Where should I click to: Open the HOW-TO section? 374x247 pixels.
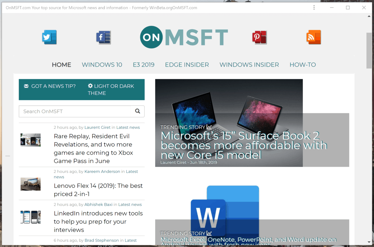point(303,65)
